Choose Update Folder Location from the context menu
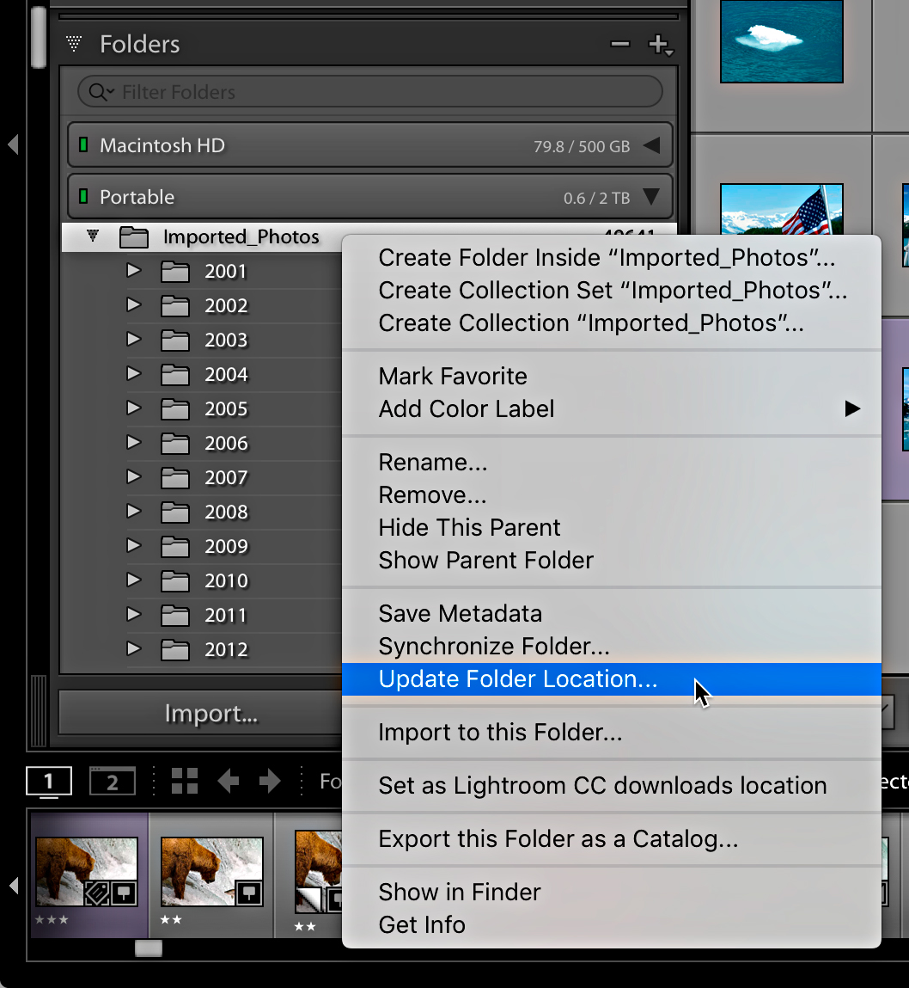 [517, 678]
